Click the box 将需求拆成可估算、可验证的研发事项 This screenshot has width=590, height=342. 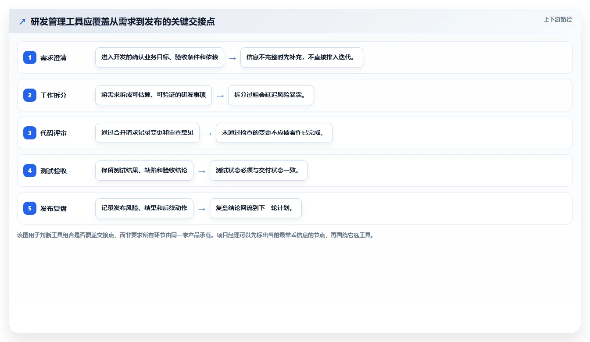(154, 95)
